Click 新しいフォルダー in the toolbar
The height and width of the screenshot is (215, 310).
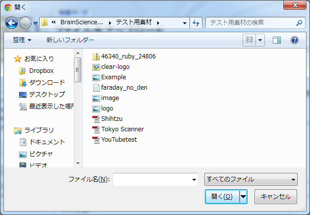(70, 40)
